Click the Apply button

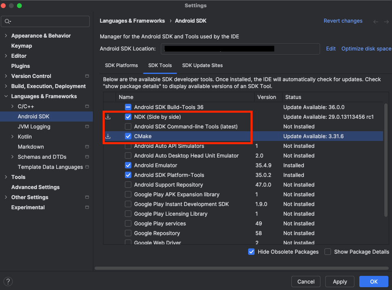[x=340, y=282]
